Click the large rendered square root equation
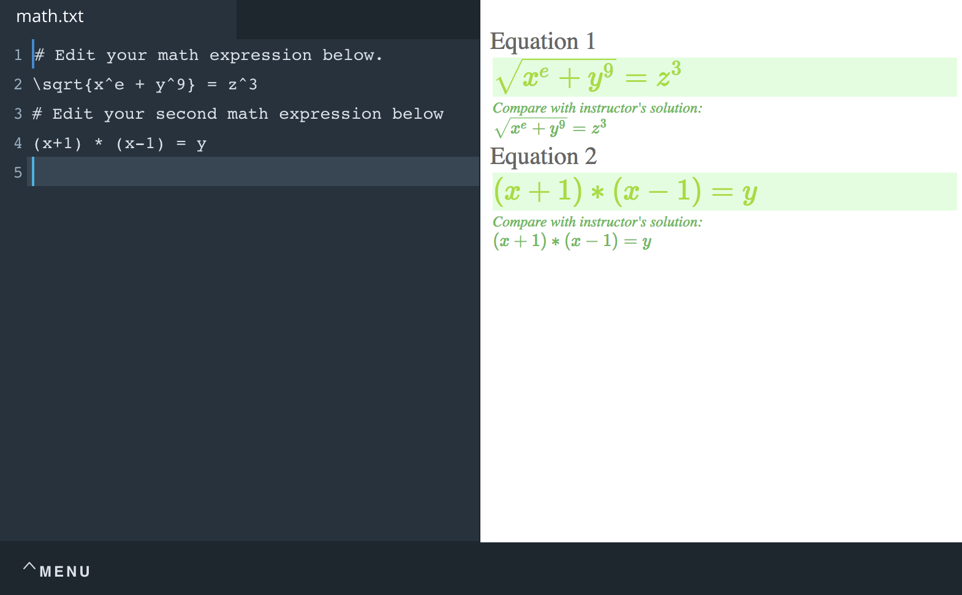This screenshot has height=595, width=962. pyautogui.click(x=588, y=78)
